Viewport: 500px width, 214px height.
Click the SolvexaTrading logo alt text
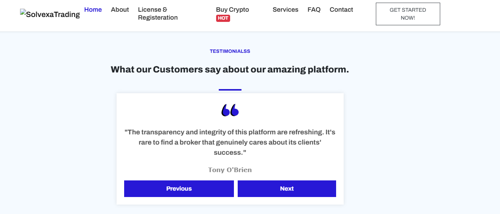[53, 15]
